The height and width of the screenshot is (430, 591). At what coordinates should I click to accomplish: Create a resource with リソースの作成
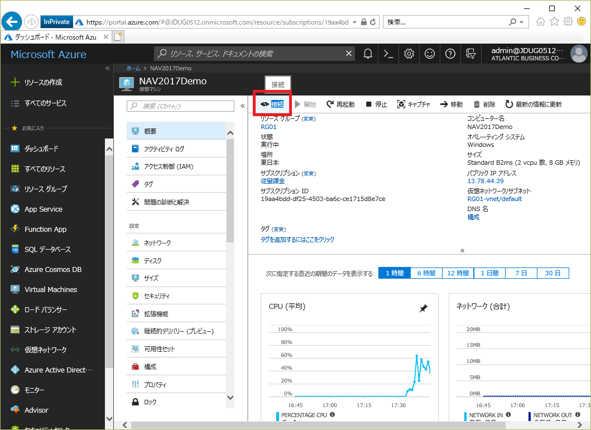coord(36,82)
